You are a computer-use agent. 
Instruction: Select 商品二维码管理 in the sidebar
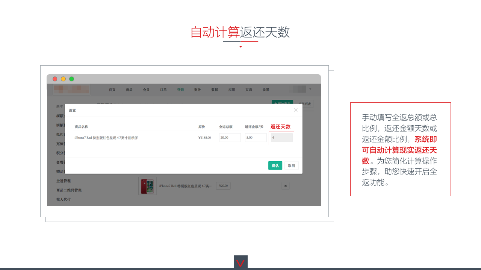point(69,190)
